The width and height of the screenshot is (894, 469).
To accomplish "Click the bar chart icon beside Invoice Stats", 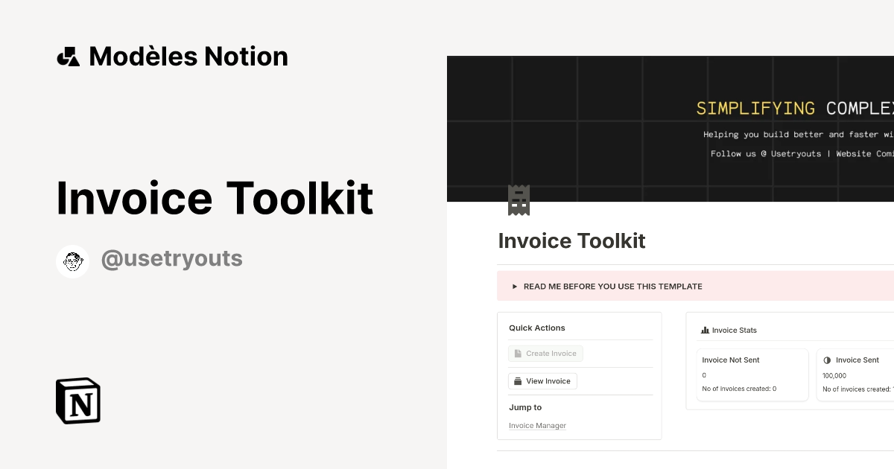I will (704, 330).
